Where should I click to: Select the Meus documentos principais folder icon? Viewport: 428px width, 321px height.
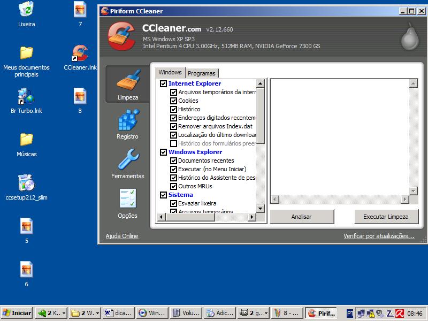click(x=26, y=62)
